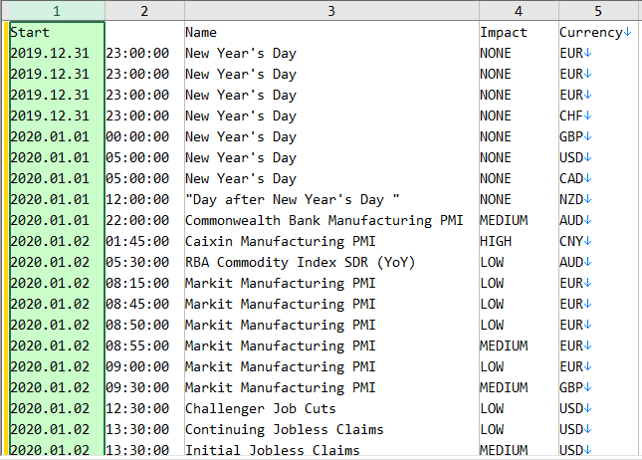This screenshot has width=642, height=460.
Task: Click the arrow icon next to CHF
Action: tap(587, 115)
